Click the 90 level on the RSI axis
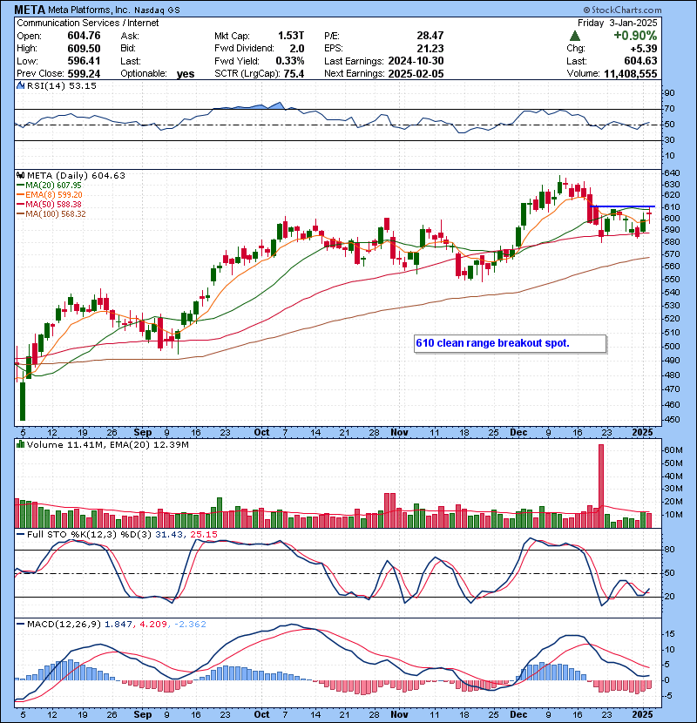The height and width of the screenshot is (723, 697). [x=669, y=92]
